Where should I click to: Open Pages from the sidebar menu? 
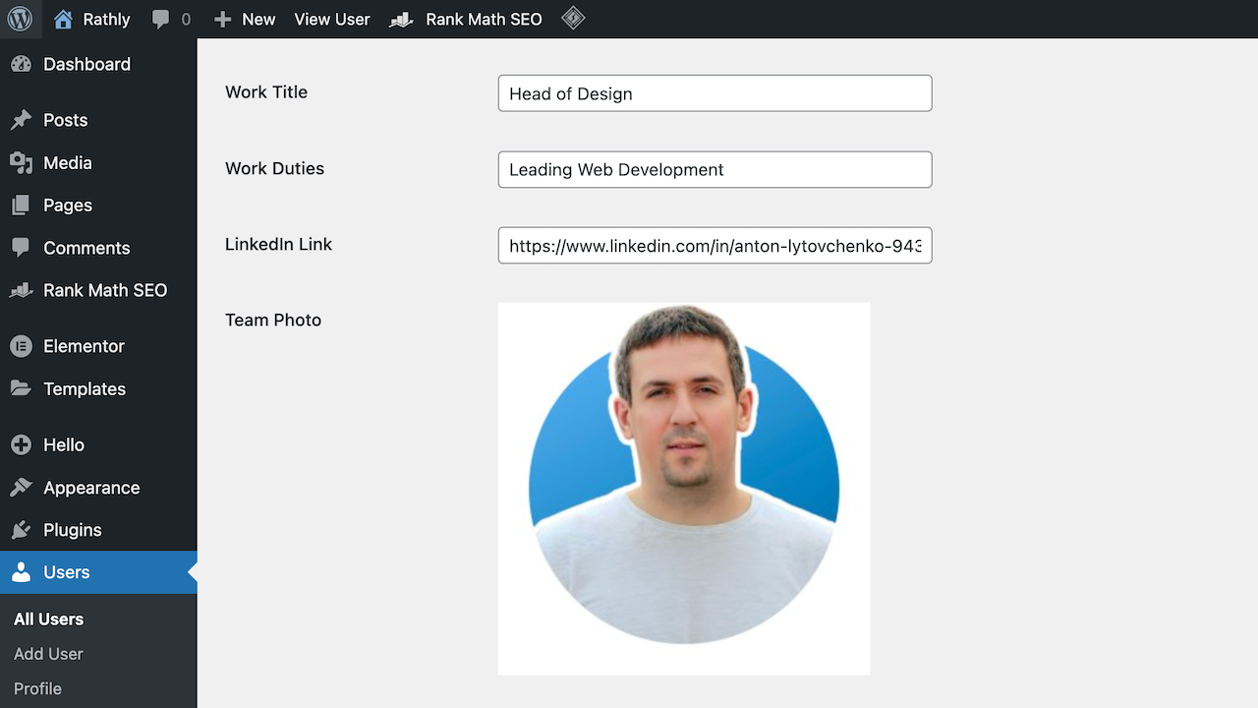[x=22, y=206]
